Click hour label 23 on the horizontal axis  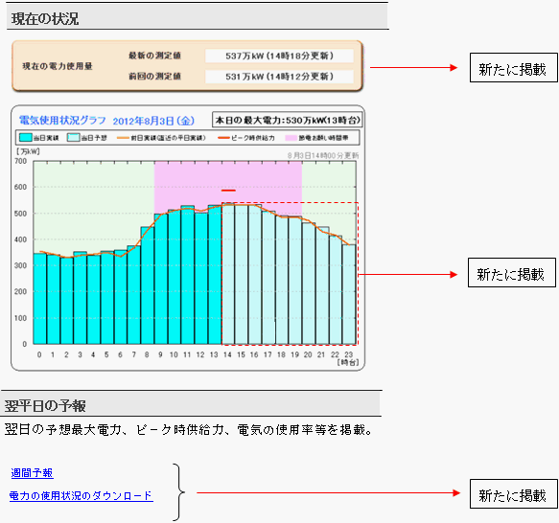pyautogui.click(x=349, y=354)
